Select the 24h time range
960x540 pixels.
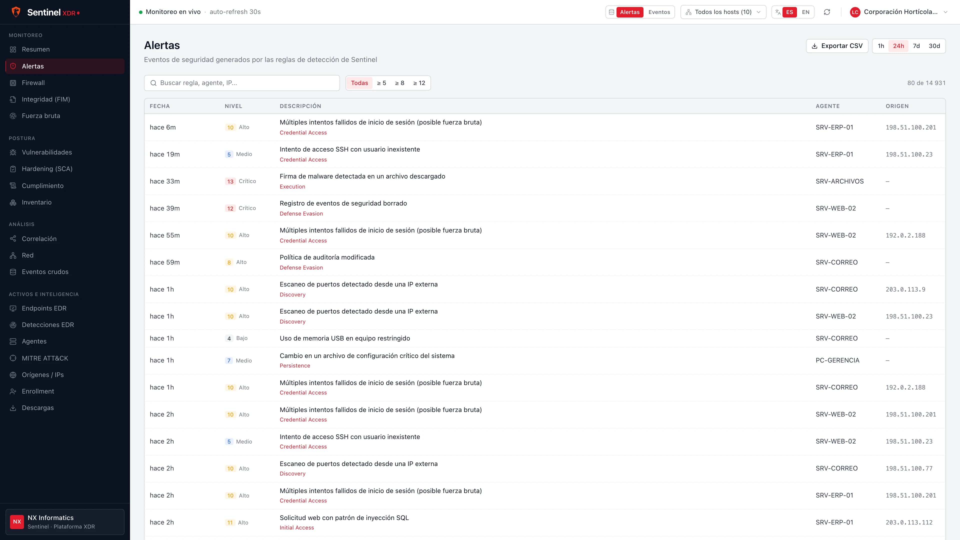(898, 46)
